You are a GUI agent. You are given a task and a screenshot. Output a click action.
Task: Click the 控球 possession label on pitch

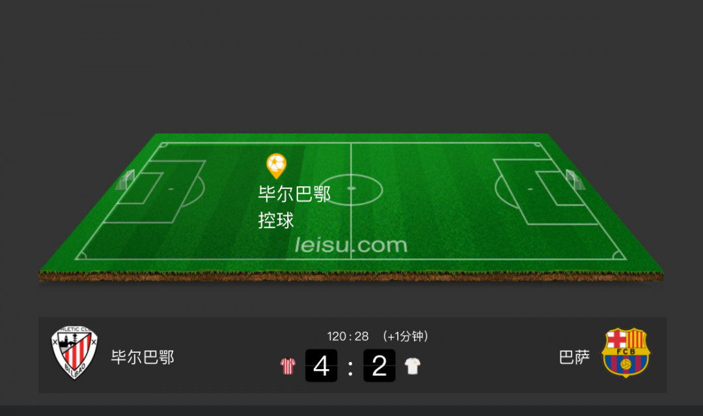[276, 221]
